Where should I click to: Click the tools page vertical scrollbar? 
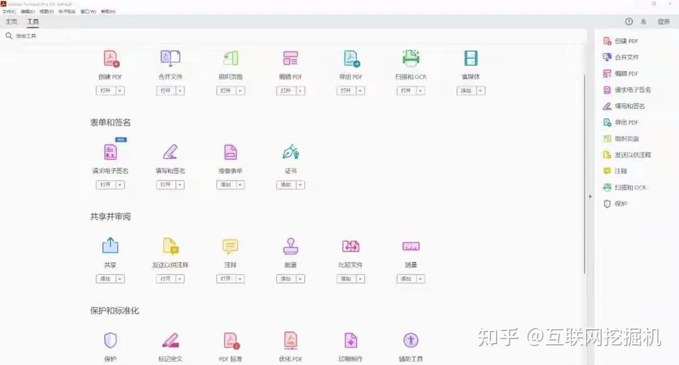pos(585,174)
